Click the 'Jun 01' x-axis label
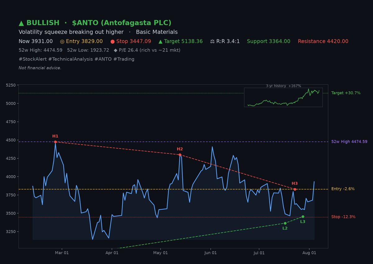This screenshot has height=264, width=373. point(210,253)
